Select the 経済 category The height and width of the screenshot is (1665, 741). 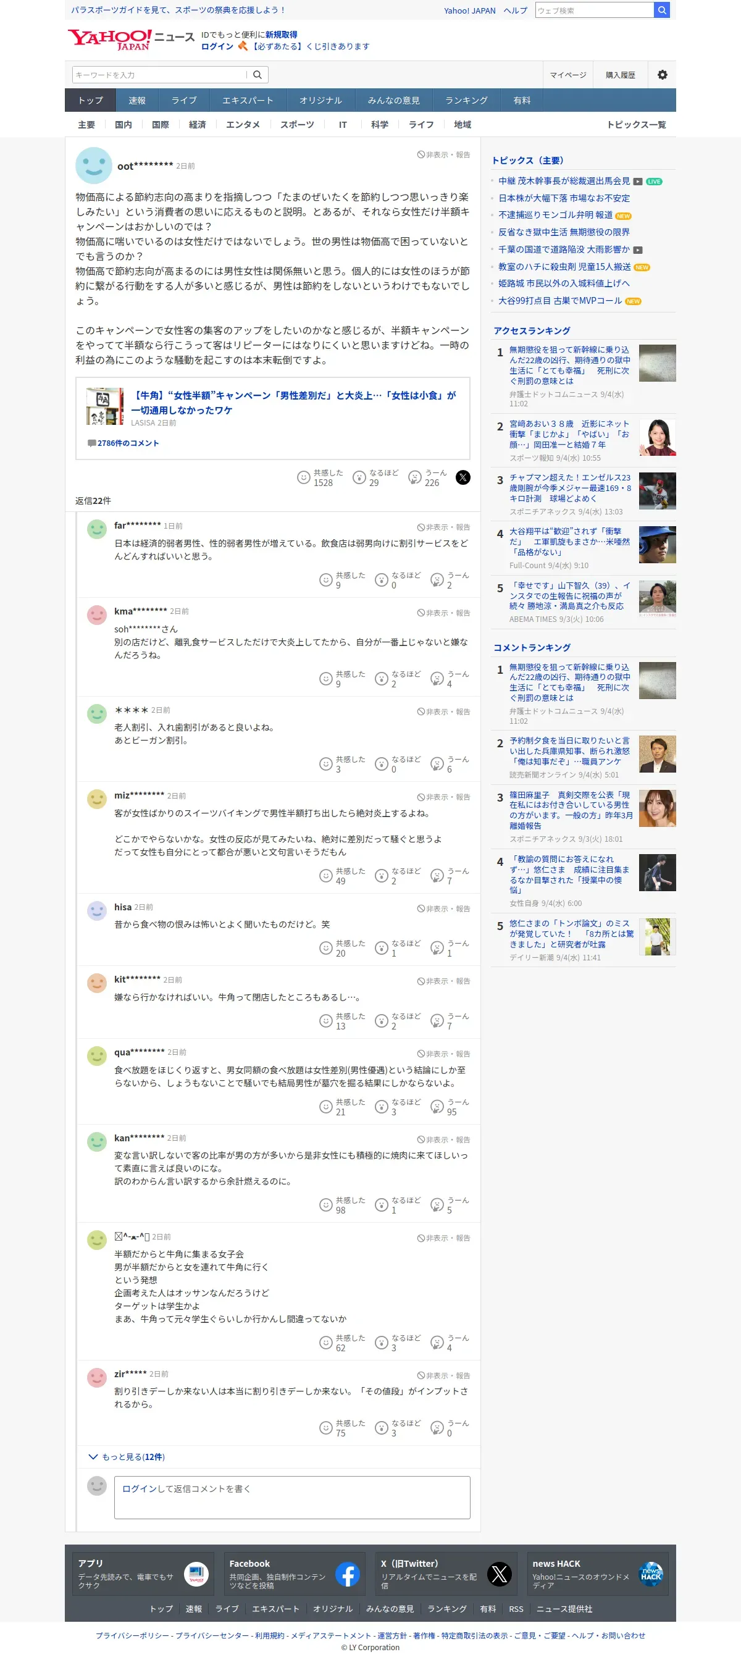[x=198, y=125]
